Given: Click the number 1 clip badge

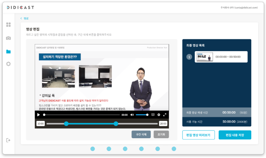Looking at the screenshot, I should point(189,57).
